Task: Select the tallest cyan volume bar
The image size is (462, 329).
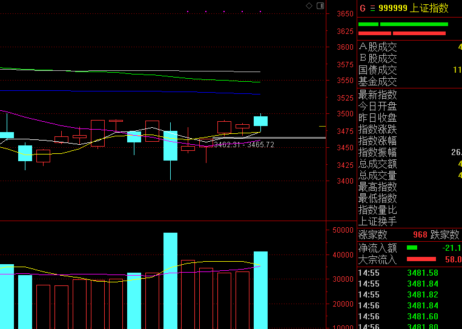Action: [170, 279]
